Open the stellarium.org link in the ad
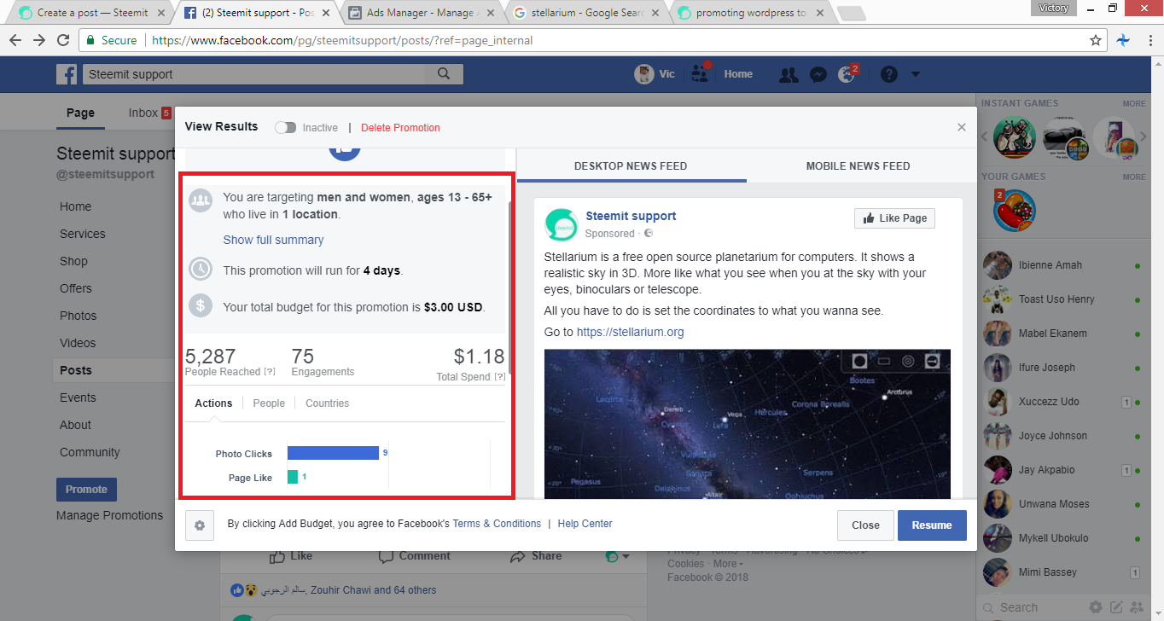This screenshot has height=621, width=1164. [630, 332]
